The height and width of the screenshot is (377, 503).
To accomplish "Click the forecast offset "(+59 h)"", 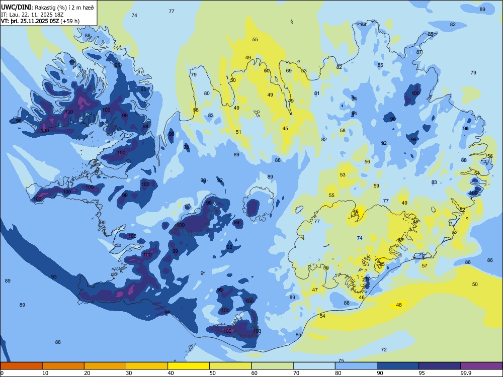I will coord(70,21).
